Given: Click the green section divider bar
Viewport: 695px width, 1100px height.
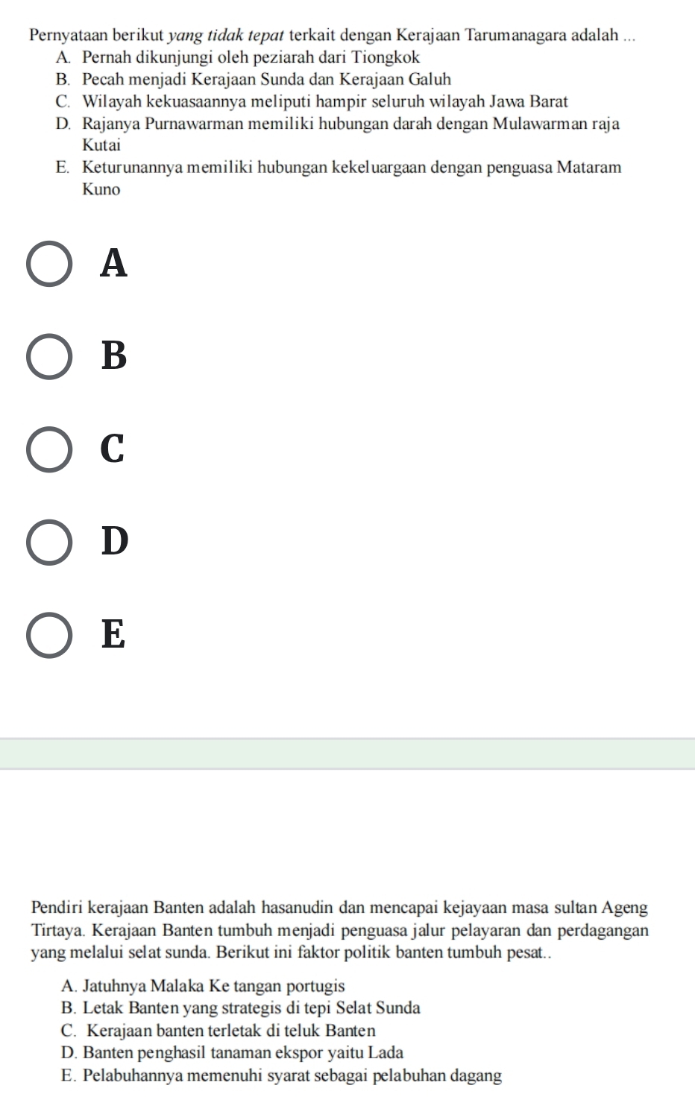Looking at the screenshot, I should tap(347, 753).
